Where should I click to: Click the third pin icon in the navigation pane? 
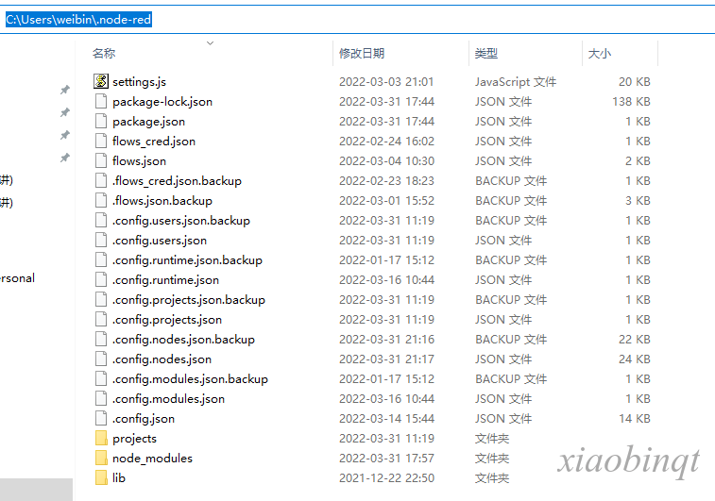tap(65, 135)
